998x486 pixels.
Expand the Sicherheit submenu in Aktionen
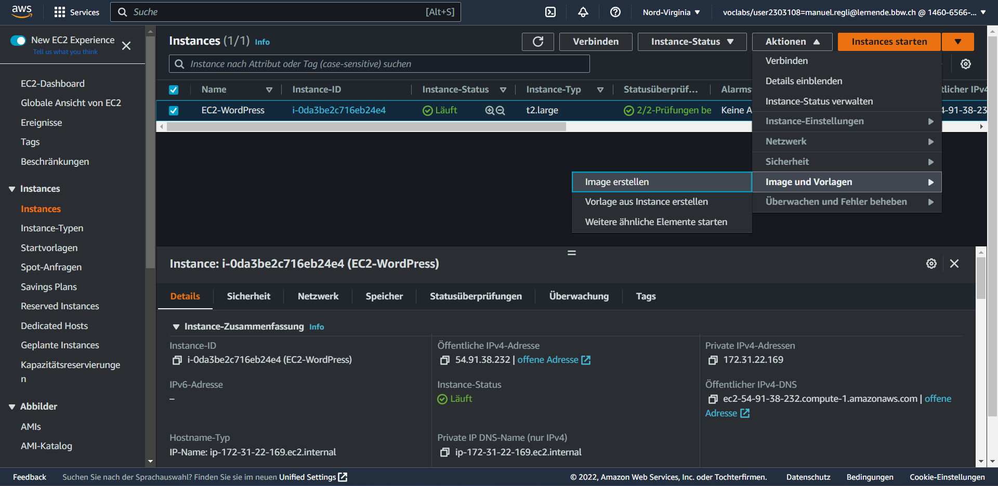(847, 162)
